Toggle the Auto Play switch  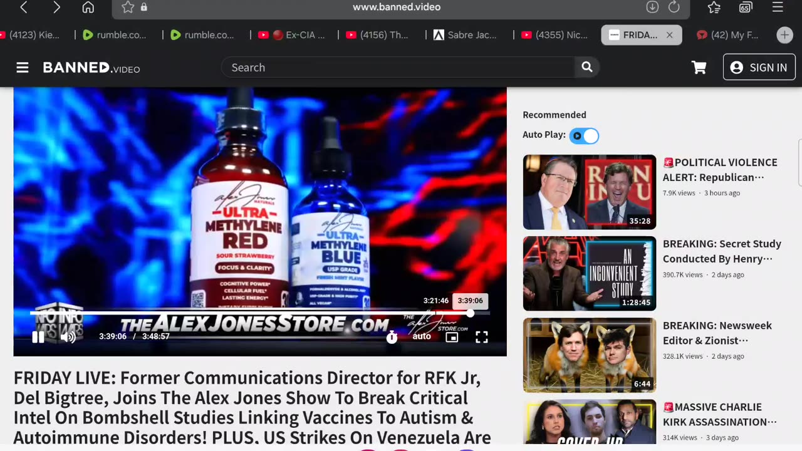click(584, 135)
